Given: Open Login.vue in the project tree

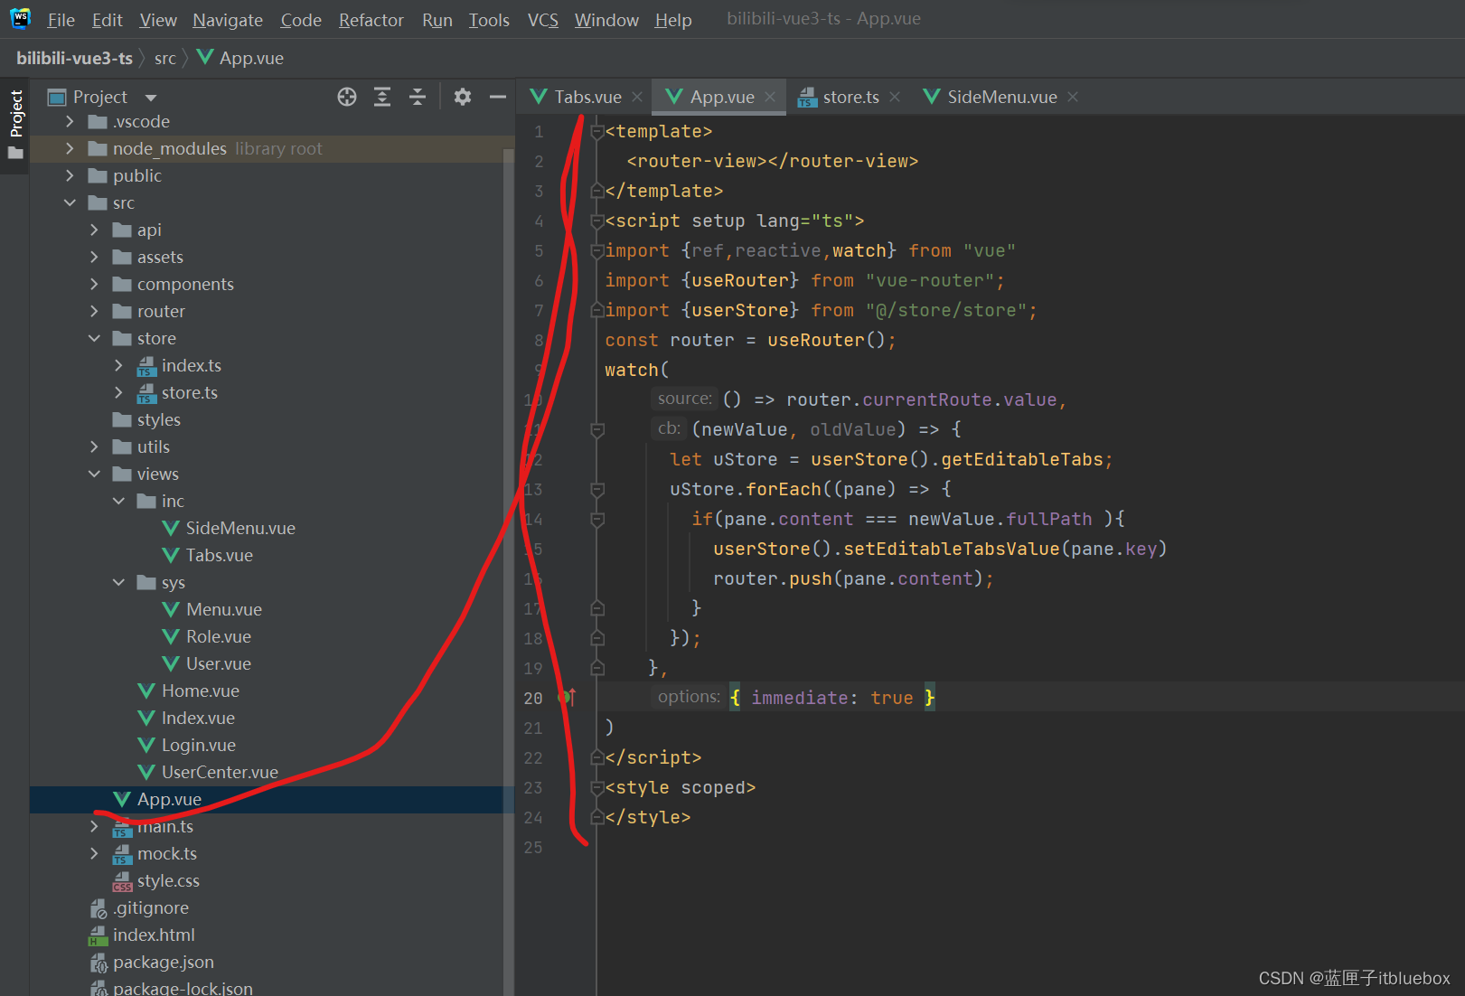Looking at the screenshot, I should [198, 745].
